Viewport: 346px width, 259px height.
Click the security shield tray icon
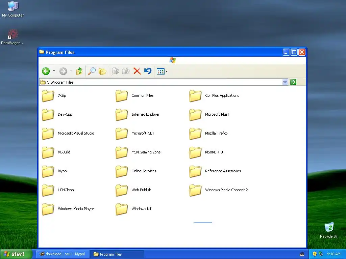[x=315, y=254]
